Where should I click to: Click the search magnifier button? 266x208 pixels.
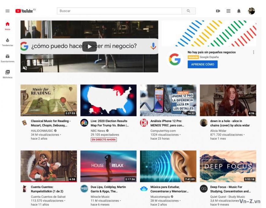coord(189,11)
